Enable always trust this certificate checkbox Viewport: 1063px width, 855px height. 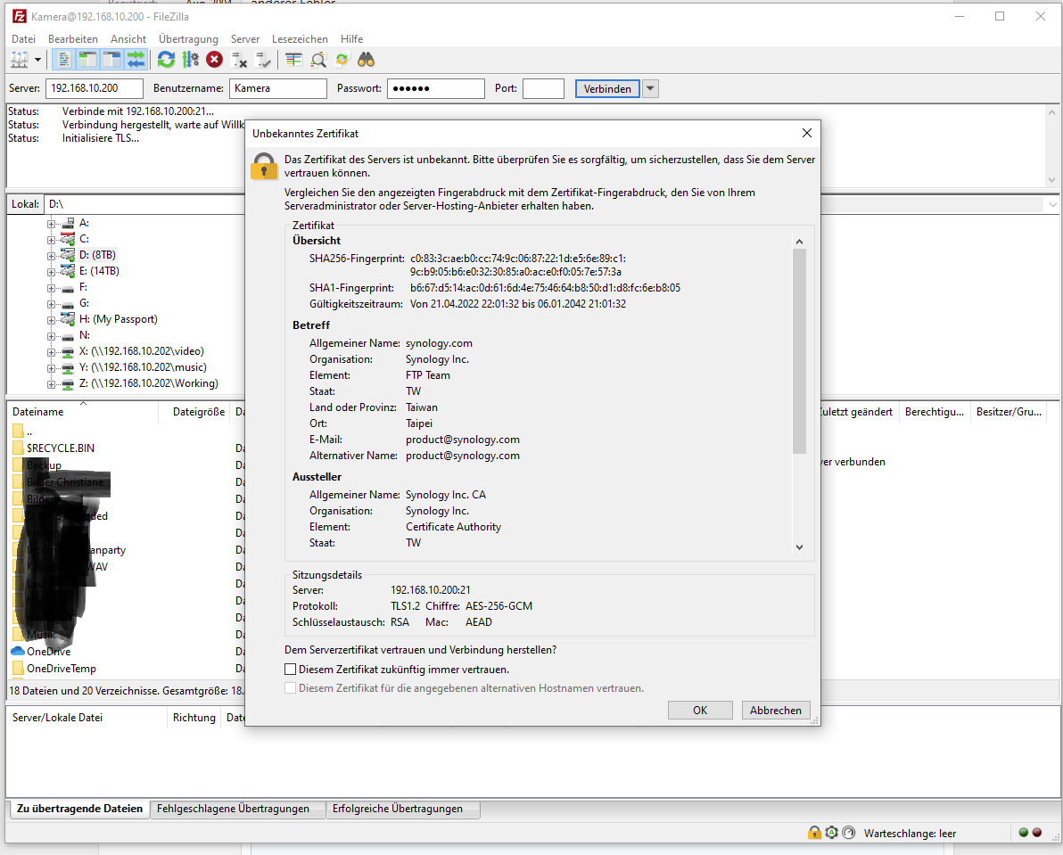(x=290, y=670)
